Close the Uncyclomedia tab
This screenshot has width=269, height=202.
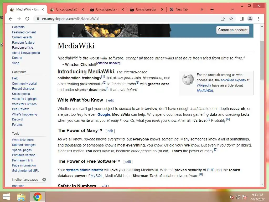(162, 9)
